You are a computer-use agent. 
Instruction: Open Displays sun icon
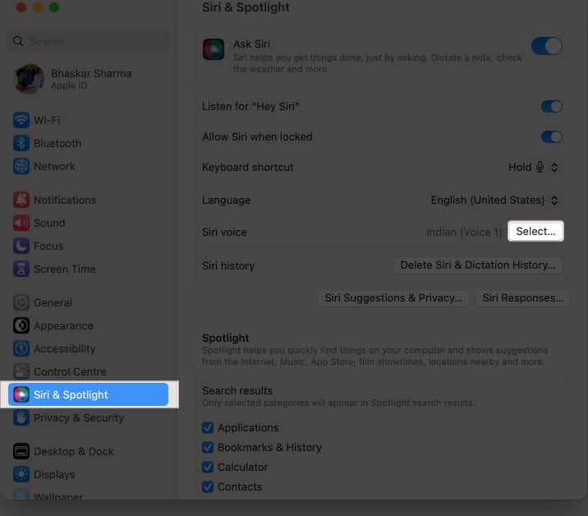pos(21,474)
